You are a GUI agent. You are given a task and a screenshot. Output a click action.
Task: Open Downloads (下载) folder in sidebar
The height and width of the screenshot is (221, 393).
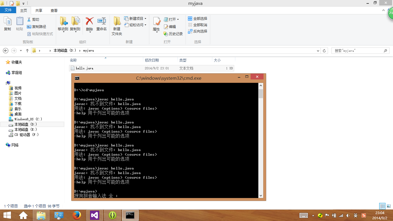point(18,104)
